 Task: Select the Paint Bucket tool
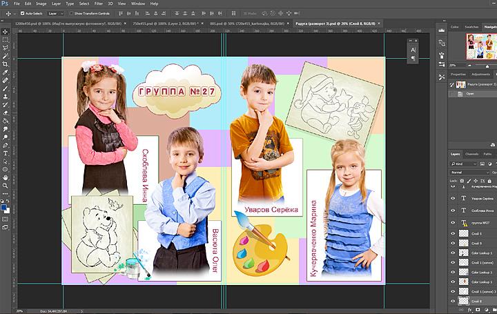(x=5, y=121)
